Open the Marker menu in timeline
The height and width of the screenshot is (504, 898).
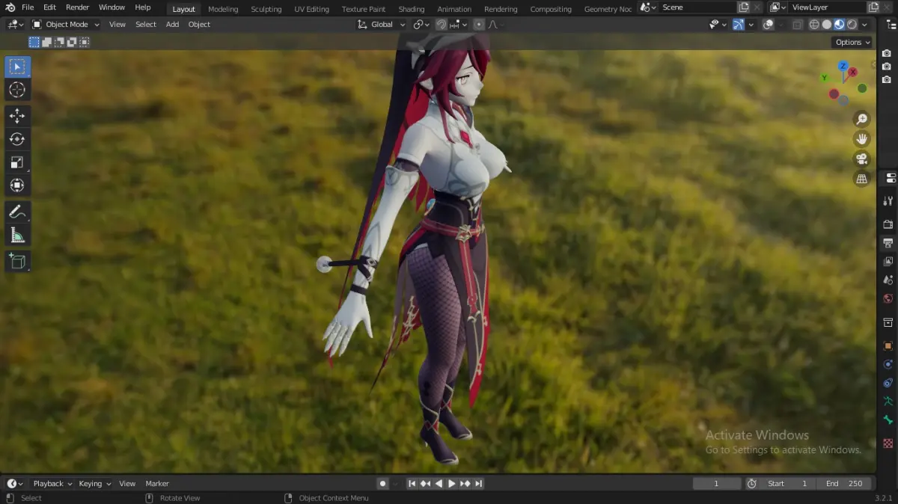click(157, 484)
